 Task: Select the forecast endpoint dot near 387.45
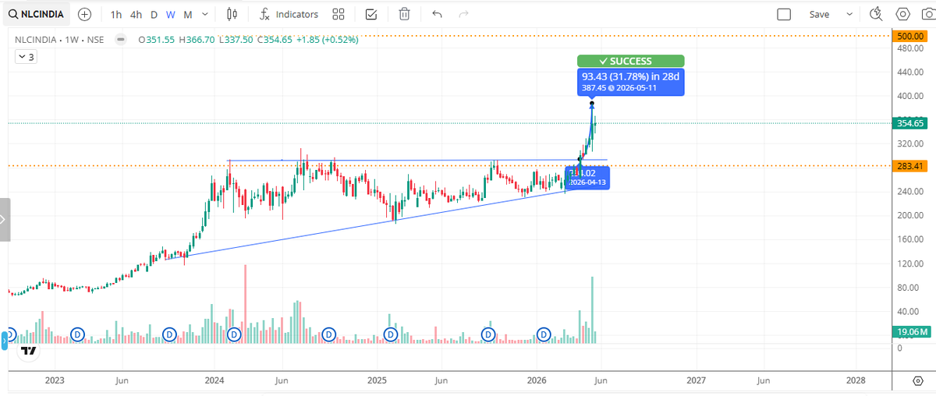[x=592, y=104]
